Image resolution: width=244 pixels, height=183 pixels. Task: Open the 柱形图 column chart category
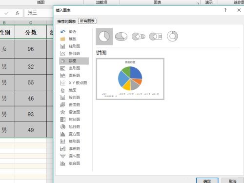pos(74,46)
